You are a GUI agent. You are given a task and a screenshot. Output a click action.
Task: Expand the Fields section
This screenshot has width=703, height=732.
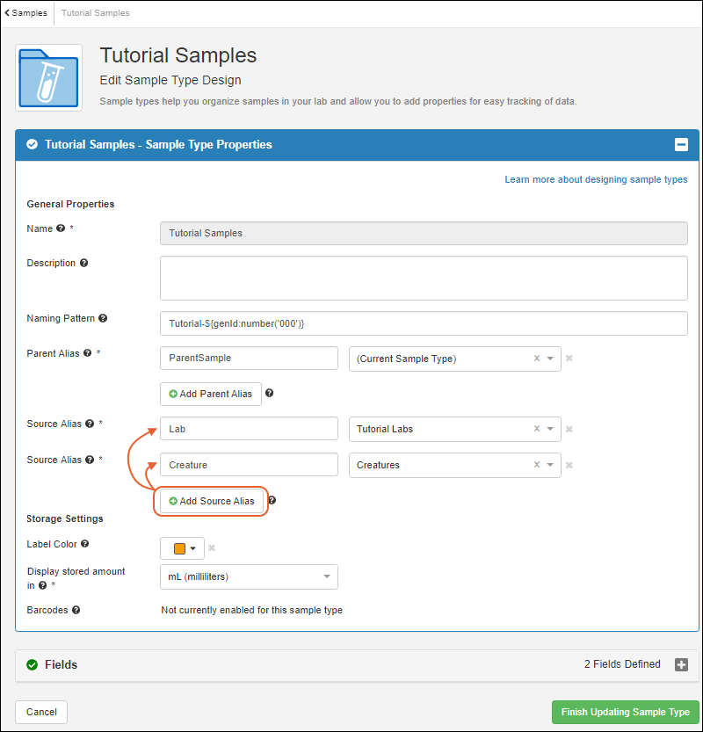pos(681,665)
